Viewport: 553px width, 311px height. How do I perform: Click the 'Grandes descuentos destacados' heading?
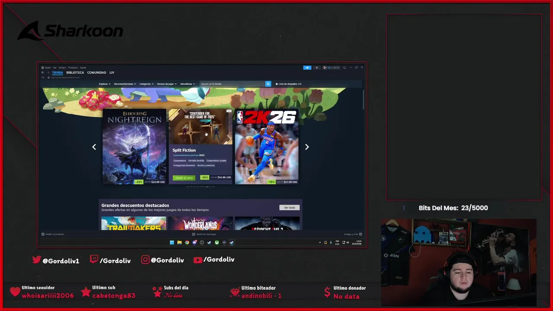click(135, 205)
